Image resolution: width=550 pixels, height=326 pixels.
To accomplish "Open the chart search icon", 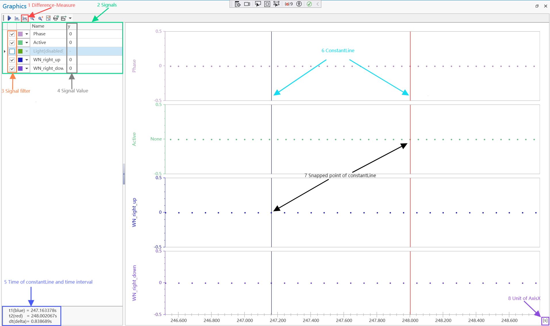I will 48,18.
